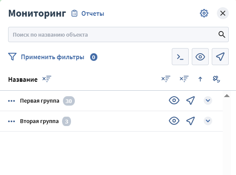
Task: Open monitoring settings gear icon
Action: (204, 13)
